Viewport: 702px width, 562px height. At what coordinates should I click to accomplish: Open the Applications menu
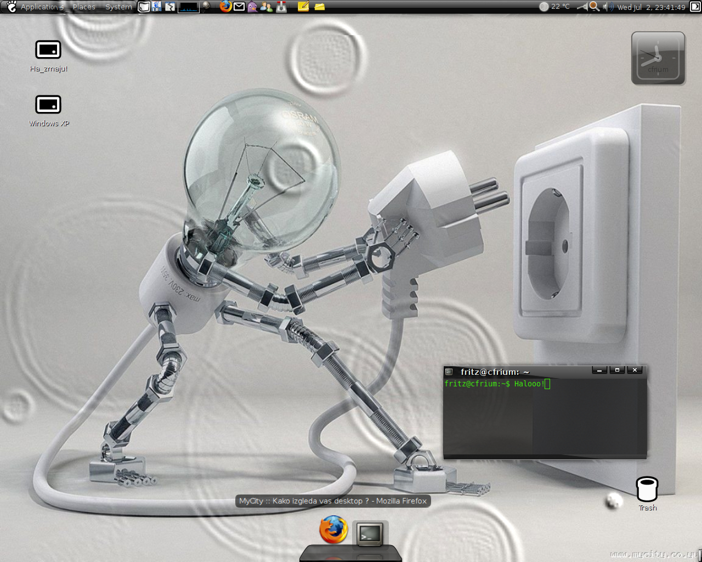(x=42, y=7)
